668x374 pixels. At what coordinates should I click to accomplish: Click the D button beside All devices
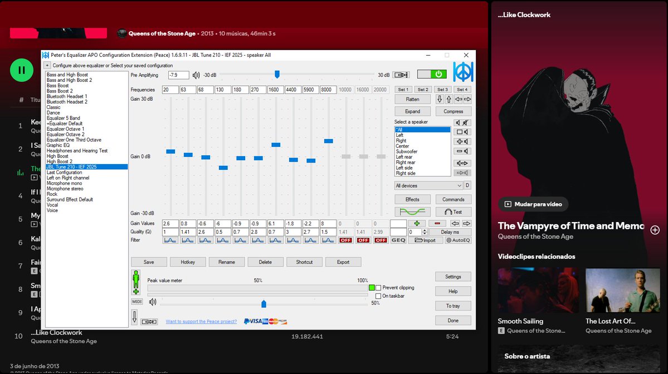coord(467,185)
